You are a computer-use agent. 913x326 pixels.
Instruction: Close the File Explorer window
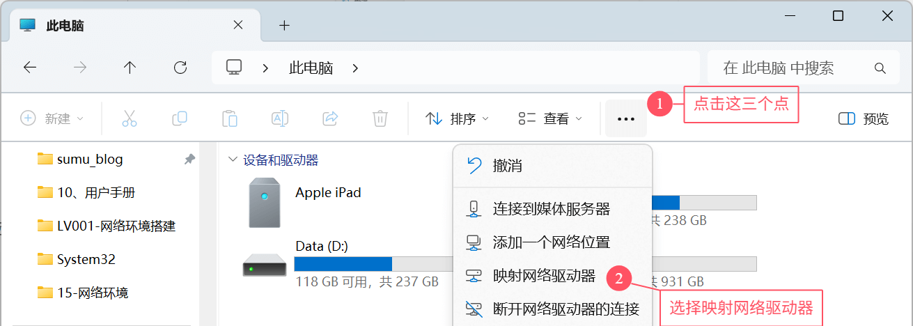(887, 15)
